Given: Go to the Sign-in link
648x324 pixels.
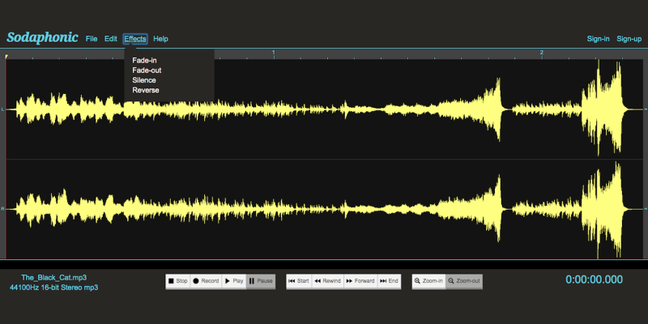Looking at the screenshot, I should pyautogui.click(x=599, y=39).
